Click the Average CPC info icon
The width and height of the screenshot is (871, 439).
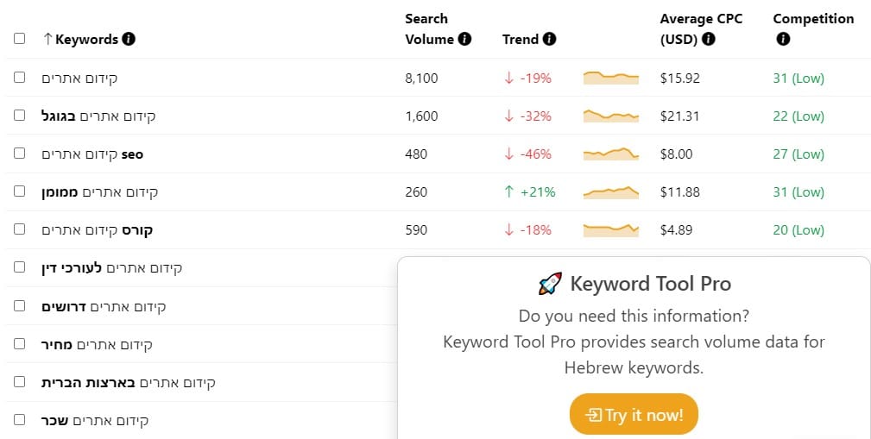708,39
